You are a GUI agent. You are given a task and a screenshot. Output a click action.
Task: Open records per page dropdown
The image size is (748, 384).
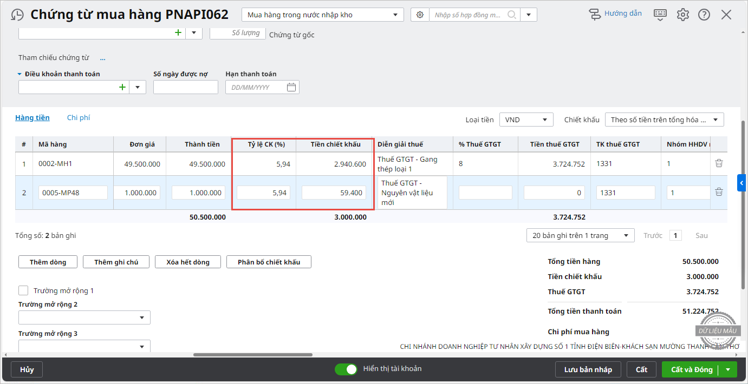click(580, 235)
